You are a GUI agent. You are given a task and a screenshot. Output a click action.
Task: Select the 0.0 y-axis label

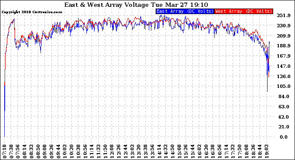284,137
